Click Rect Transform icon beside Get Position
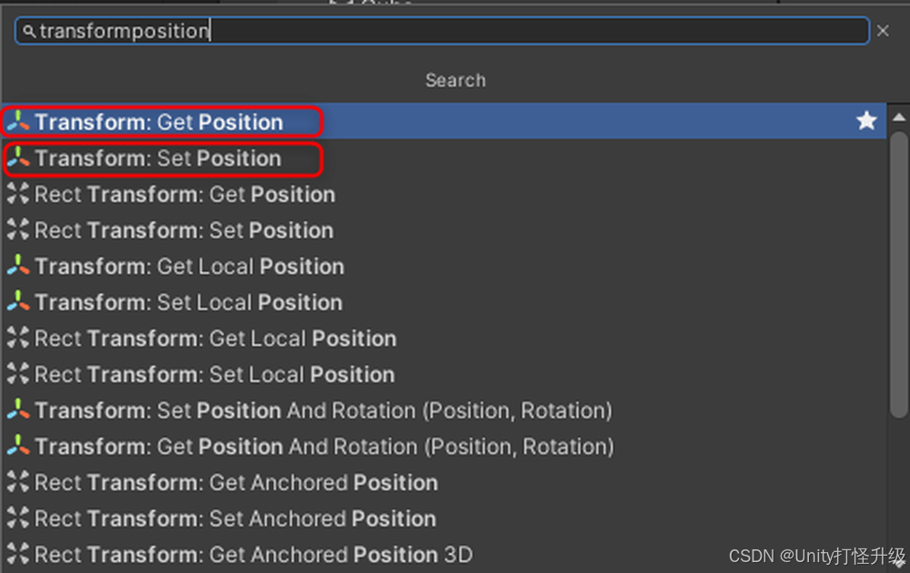The image size is (910, 573). tap(18, 194)
